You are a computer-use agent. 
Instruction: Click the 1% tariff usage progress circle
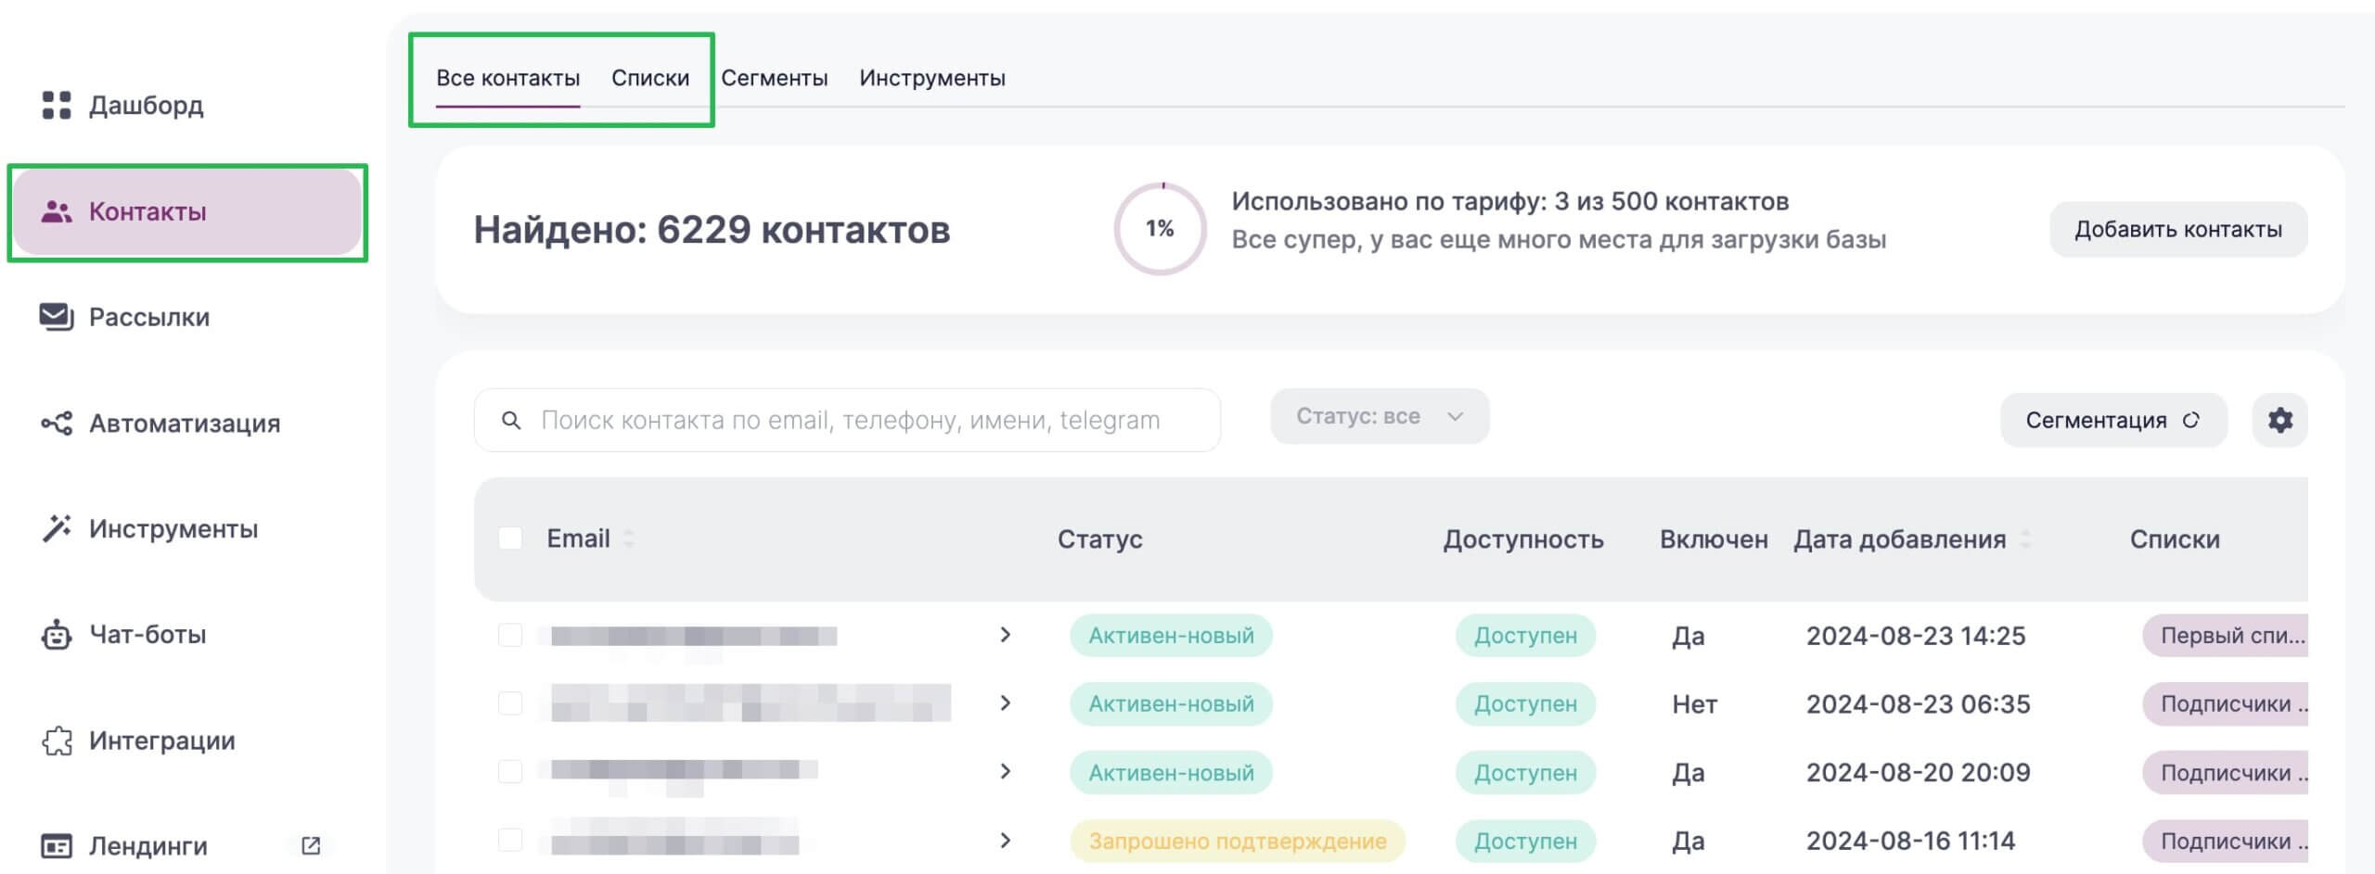coord(1160,229)
